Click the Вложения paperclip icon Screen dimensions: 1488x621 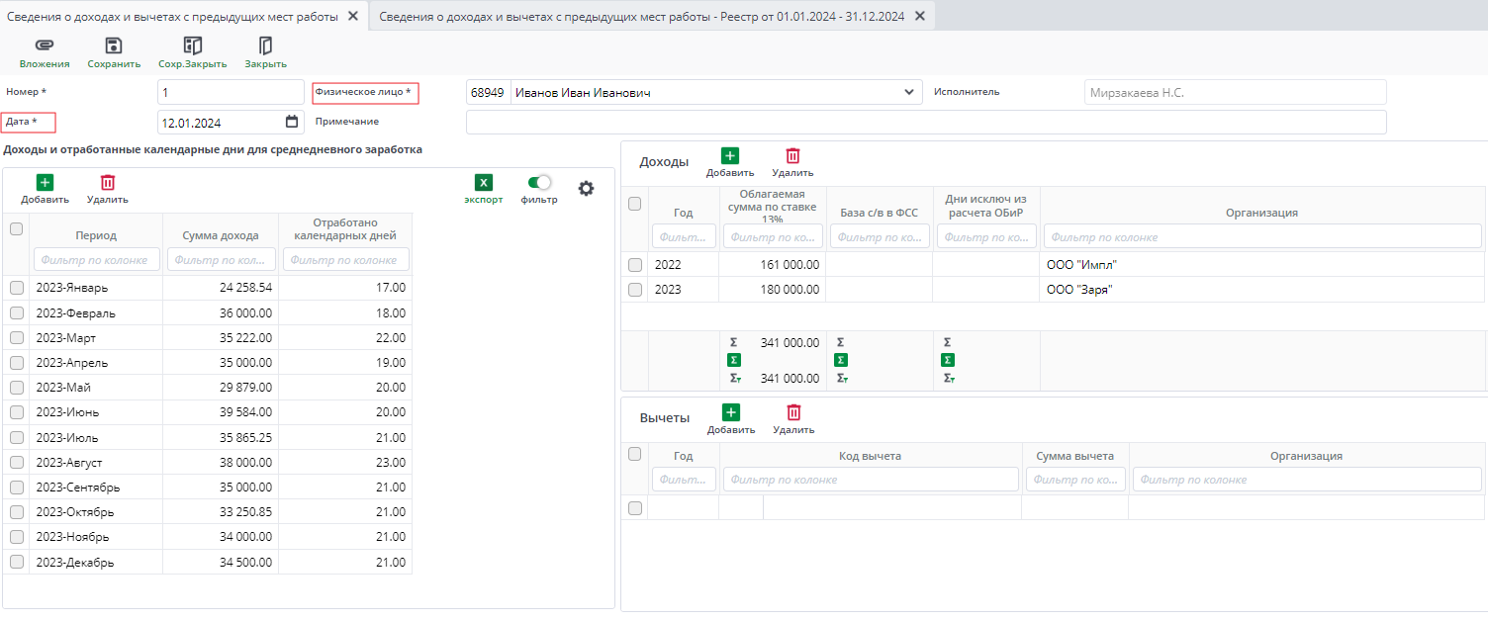[45, 45]
